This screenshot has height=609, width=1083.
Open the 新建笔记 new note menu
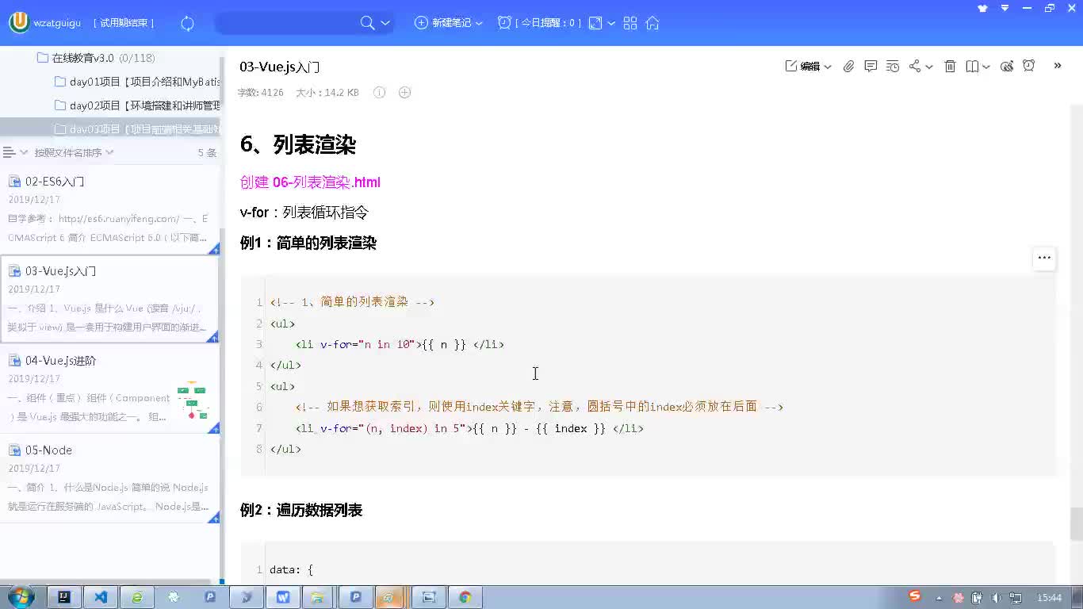(x=449, y=23)
